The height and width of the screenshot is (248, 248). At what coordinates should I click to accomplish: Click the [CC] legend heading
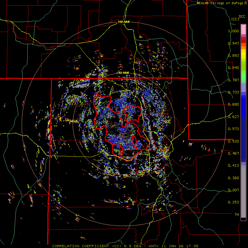coord(235,19)
